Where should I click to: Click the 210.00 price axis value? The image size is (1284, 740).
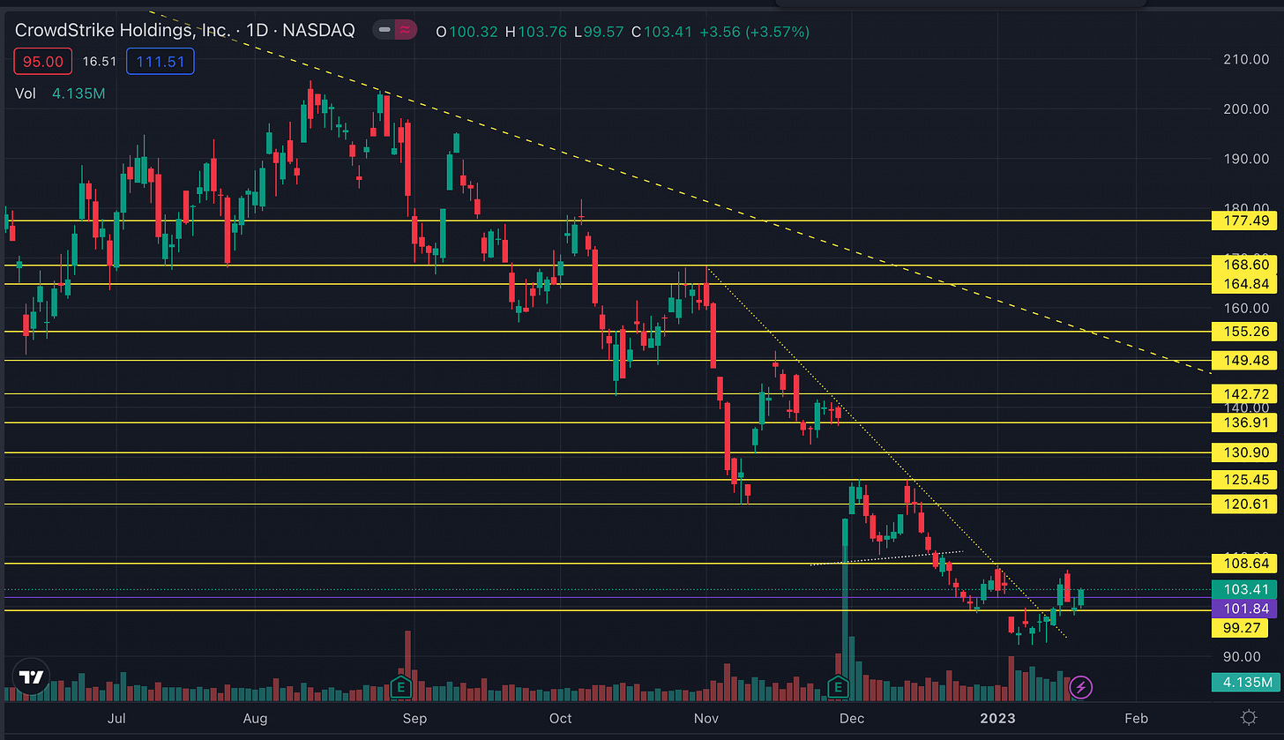point(1248,60)
